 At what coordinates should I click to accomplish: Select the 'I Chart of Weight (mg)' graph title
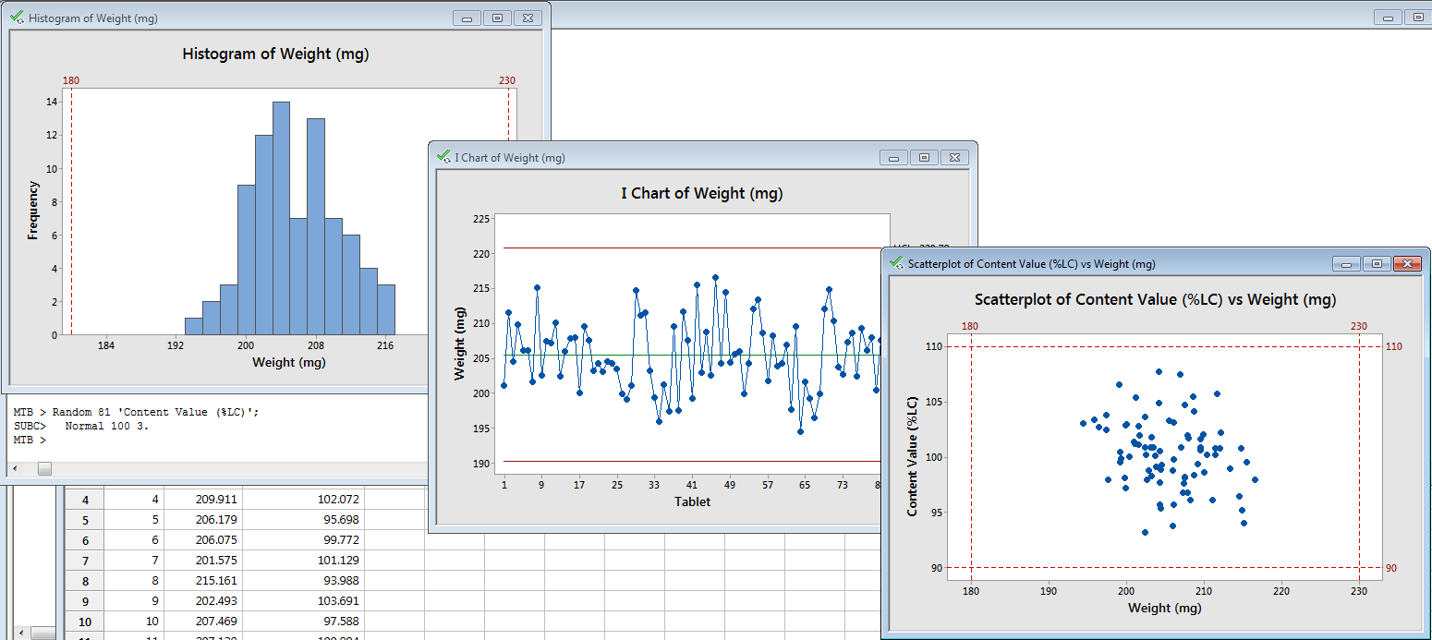pos(701,193)
